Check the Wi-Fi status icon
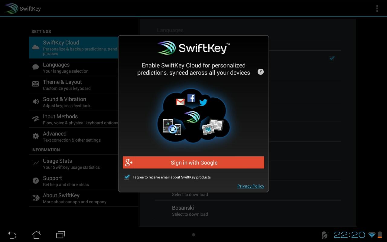The image size is (387, 242). [x=372, y=235]
